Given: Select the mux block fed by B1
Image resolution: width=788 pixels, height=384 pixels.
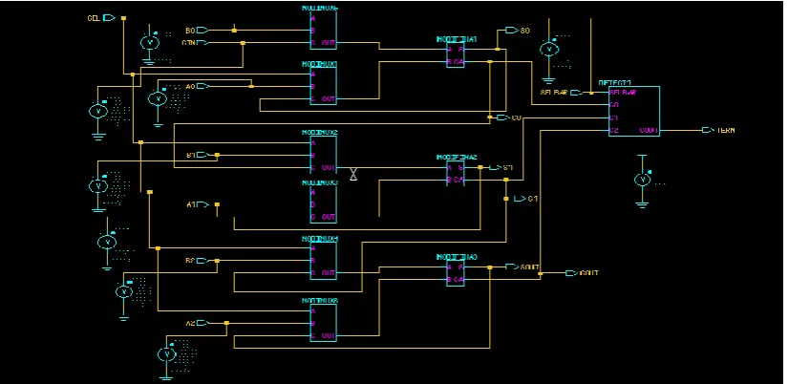Looking at the screenshot, I should [323, 155].
